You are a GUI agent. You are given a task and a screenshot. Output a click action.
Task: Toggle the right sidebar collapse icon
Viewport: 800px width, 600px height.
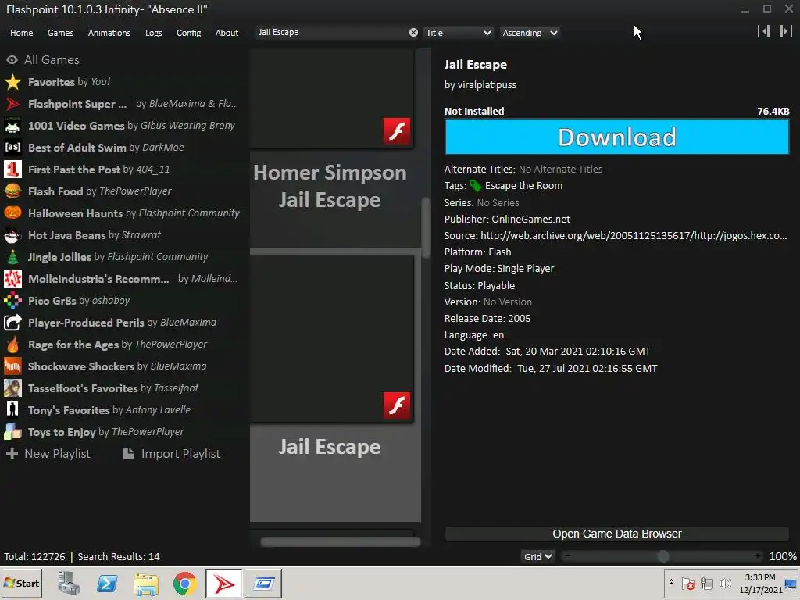(786, 31)
